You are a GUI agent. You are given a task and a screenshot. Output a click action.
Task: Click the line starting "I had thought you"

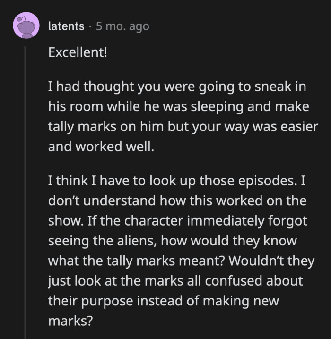tap(178, 87)
